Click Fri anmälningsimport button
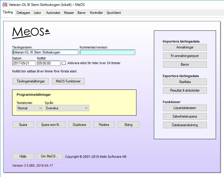 [185, 56]
